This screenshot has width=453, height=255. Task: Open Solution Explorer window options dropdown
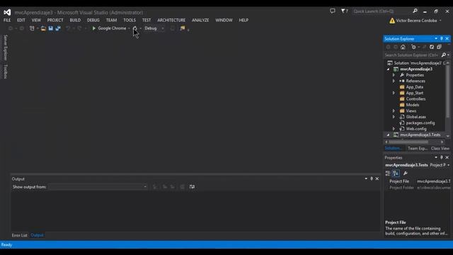pyautogui.click(x=436, y=38)
